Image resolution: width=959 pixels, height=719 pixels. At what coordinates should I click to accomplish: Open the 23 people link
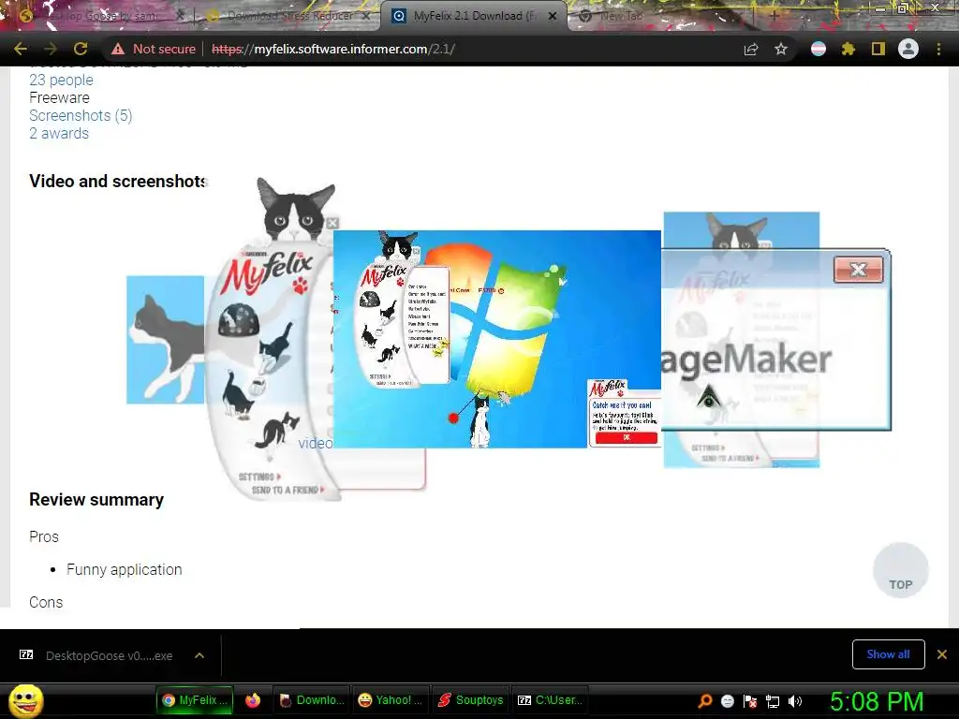click(x=61, y=81)
